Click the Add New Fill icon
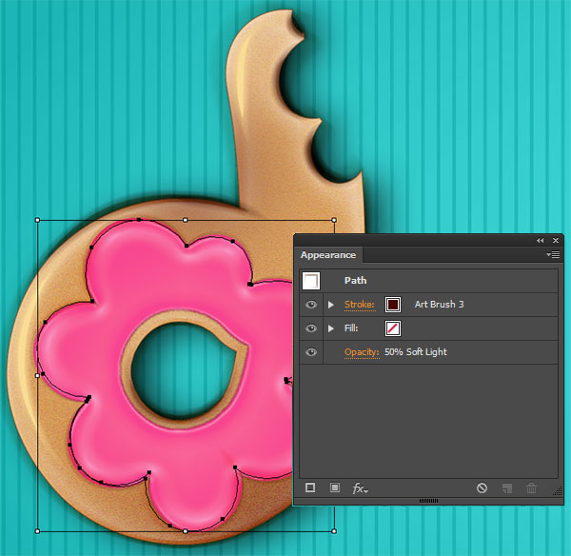 point(335,487)
